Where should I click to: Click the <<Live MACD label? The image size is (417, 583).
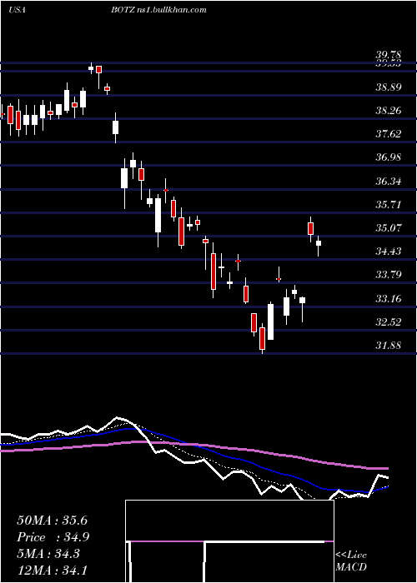click(x=351, y=561)
